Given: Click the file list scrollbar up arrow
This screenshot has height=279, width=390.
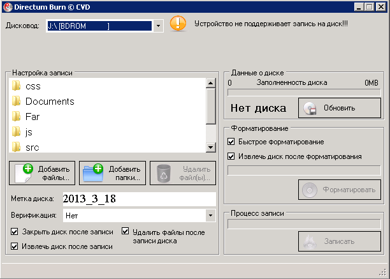Looking at the screenshot, I should click(x=211, y=83).
